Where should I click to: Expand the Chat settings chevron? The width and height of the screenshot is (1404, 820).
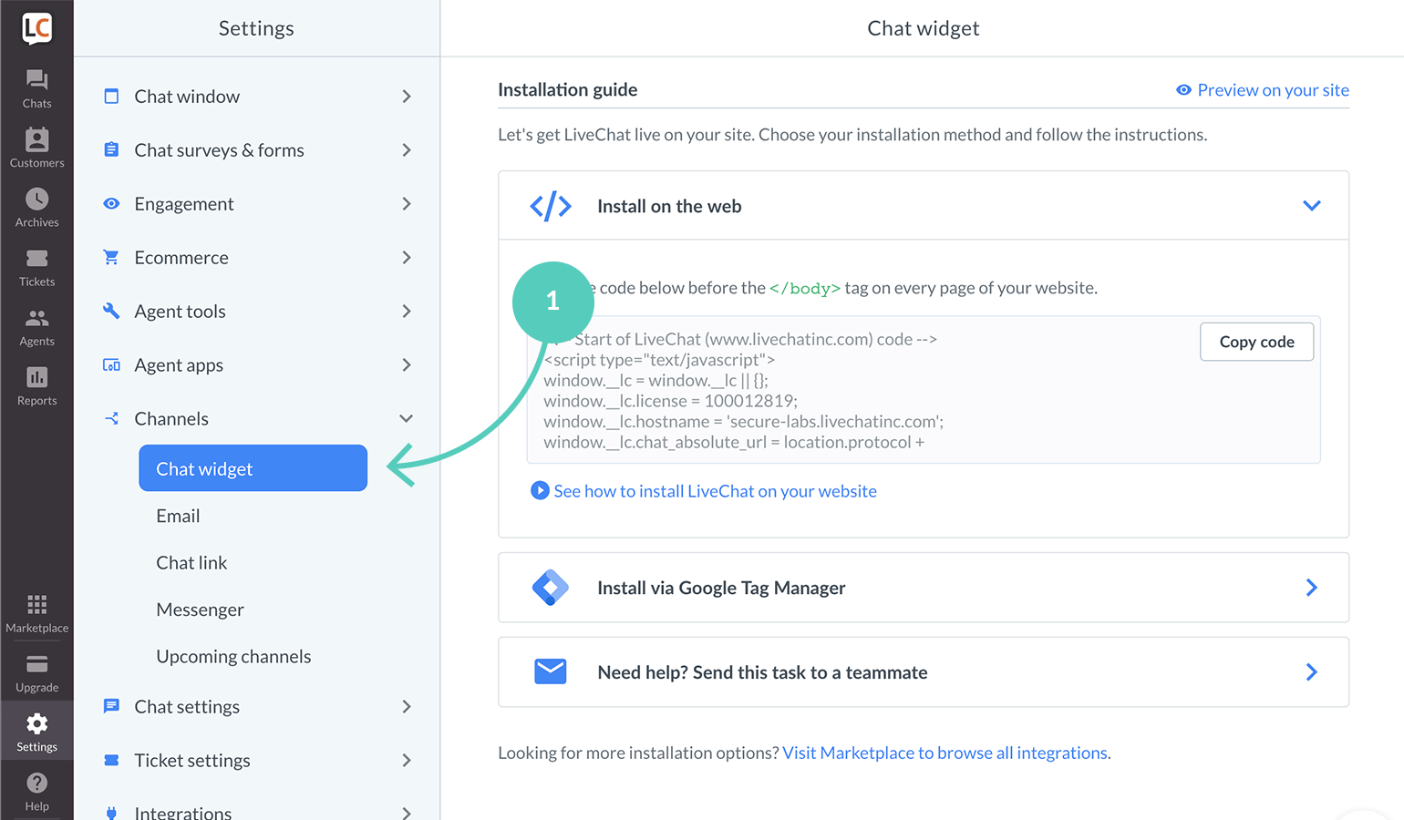407,706
